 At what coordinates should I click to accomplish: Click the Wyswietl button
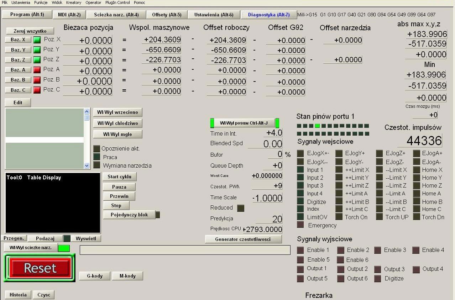86,238
